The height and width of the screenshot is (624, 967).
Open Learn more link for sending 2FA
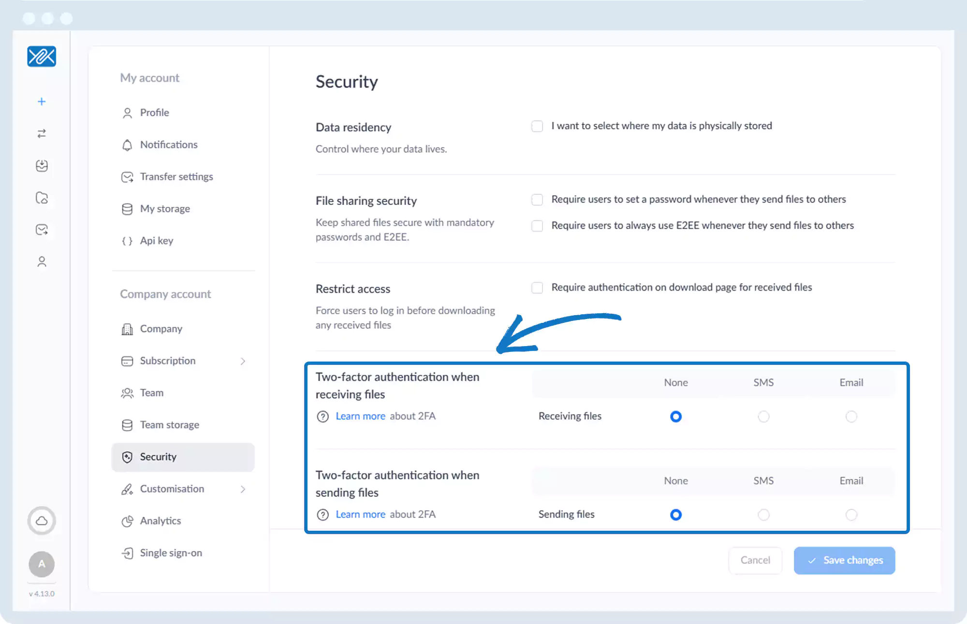(x=360, y=514)
